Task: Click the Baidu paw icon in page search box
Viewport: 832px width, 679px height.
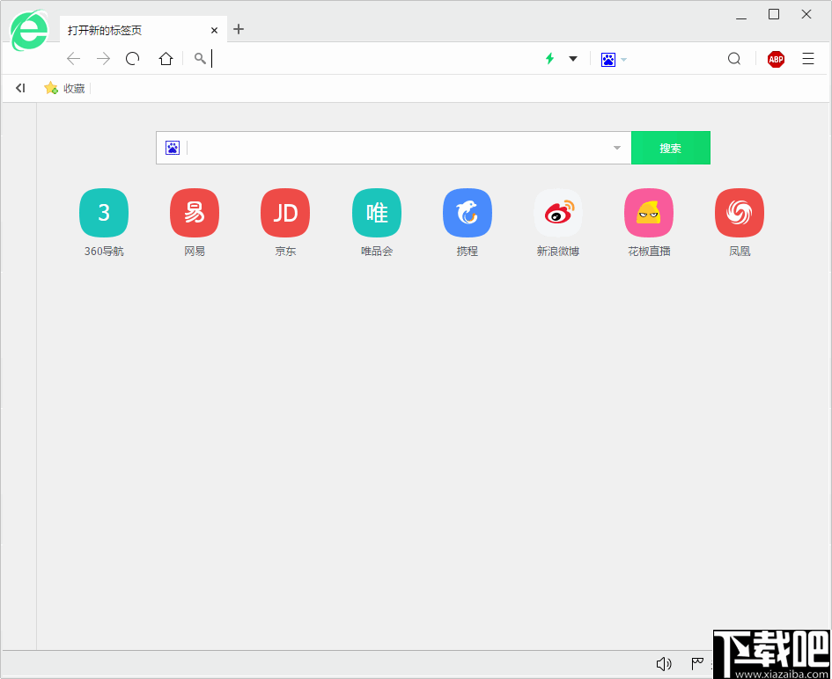Action: tap(173, 148)
